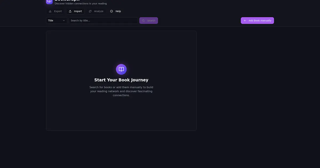Focus the Search by title input field
Screen dimensions: 320x168
click(103, 21)
